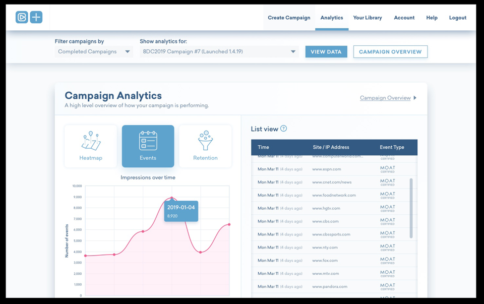Open the Your Library tab

367,17
